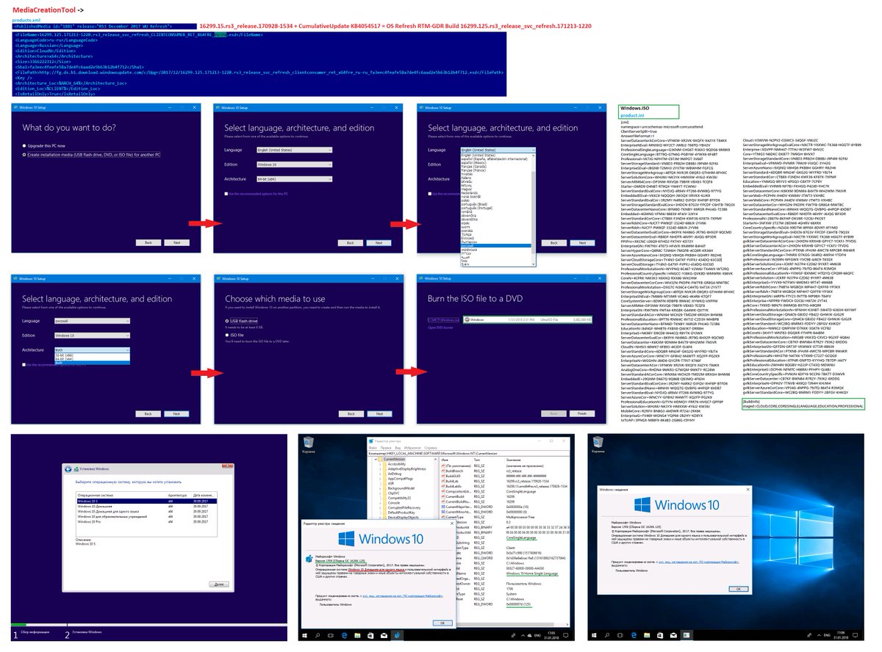The height and width of the screenshot is (652, 882).
Task: Click license terms link in 'Windows: сведения' dialog
Action: coord(698,562)
